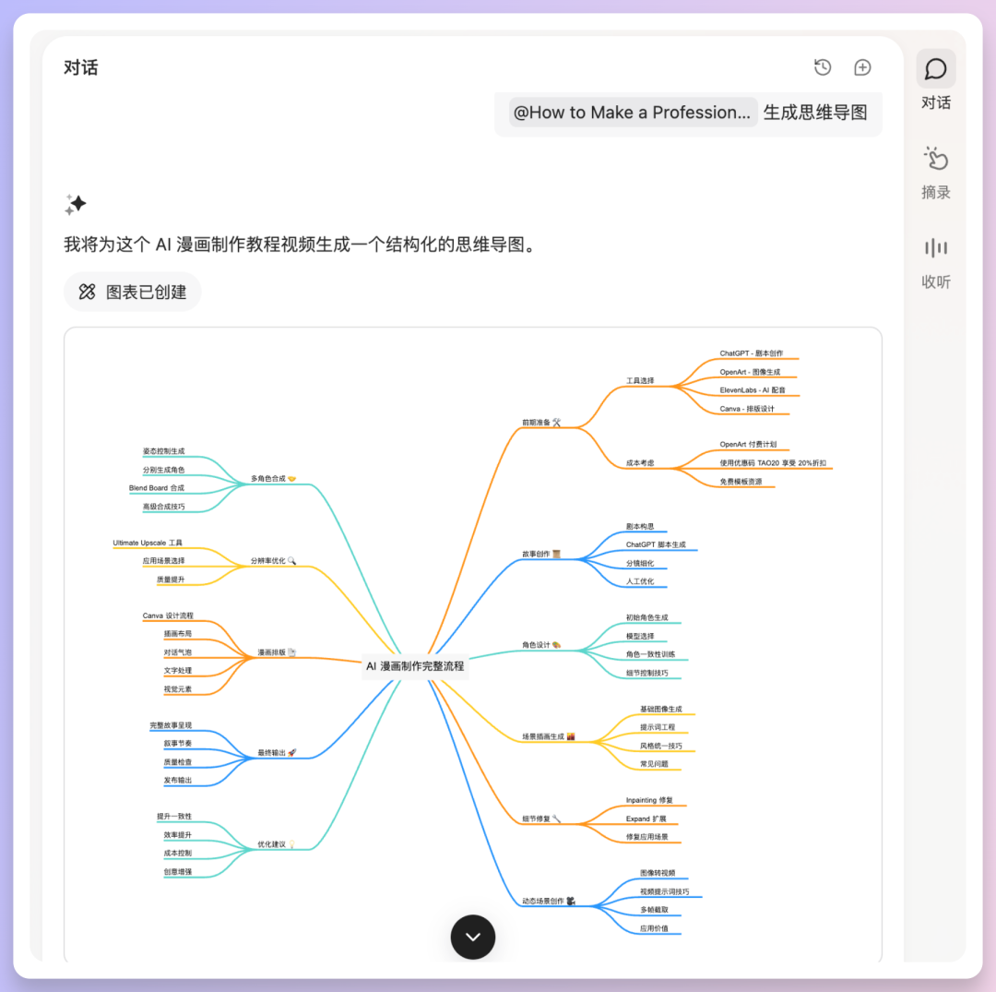996x992 pixels.
Task: Select the 故事创作 mind map node
Action: pyautogui.click(x=541, y=555)
